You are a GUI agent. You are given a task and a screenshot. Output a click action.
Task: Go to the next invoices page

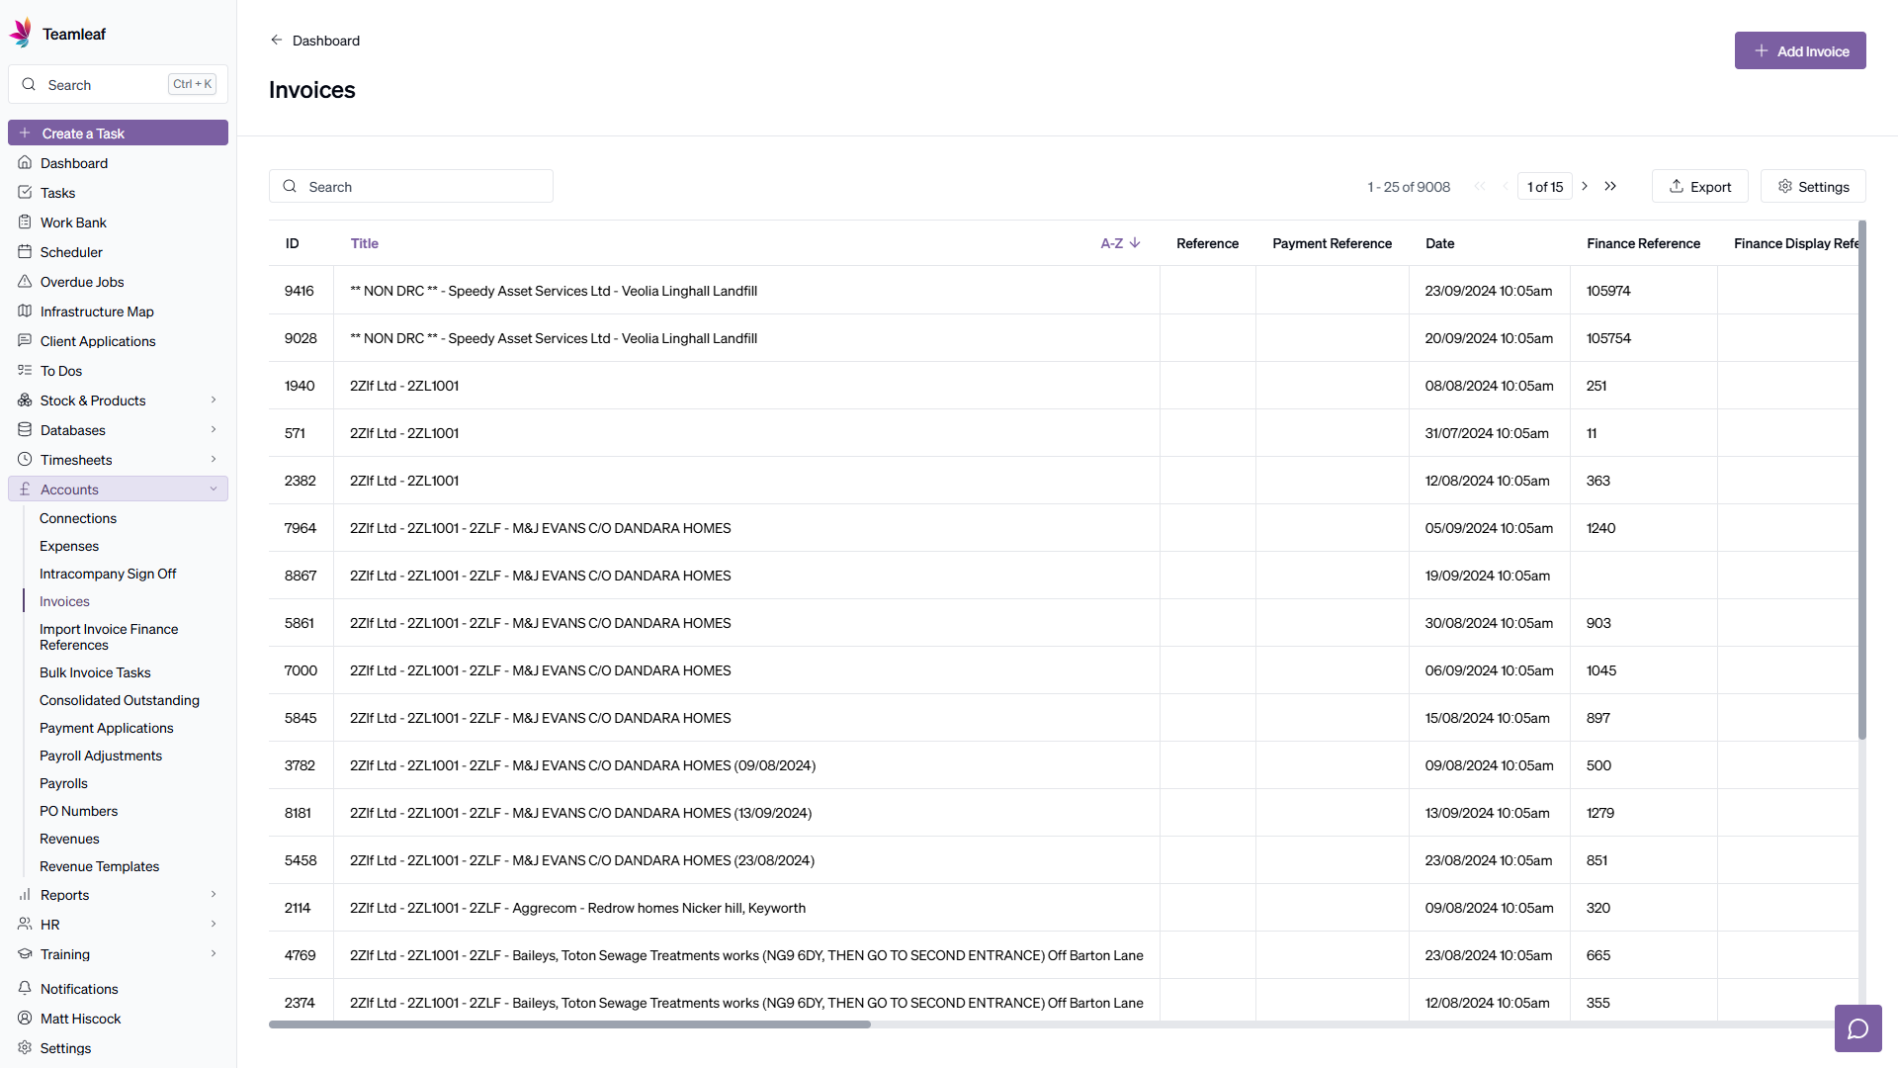coord(1585,186)
